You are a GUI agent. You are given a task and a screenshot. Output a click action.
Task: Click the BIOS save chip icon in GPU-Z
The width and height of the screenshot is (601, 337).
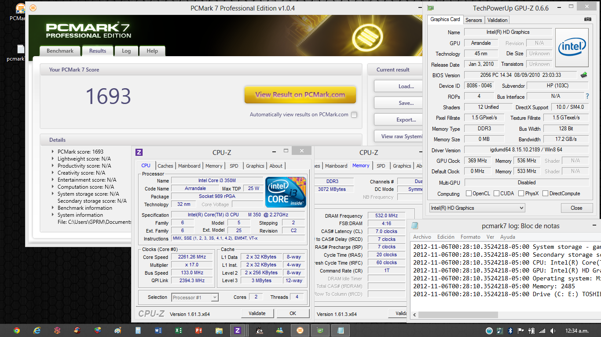[x=584, y=75]
